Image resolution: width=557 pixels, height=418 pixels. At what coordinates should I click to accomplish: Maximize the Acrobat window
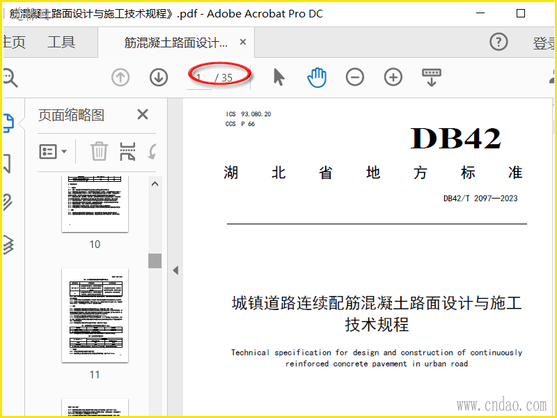[x=520, y=13]
